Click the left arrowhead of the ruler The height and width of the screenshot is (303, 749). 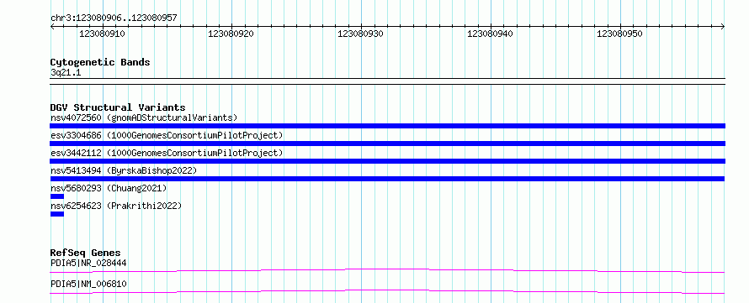coord(52,27)
